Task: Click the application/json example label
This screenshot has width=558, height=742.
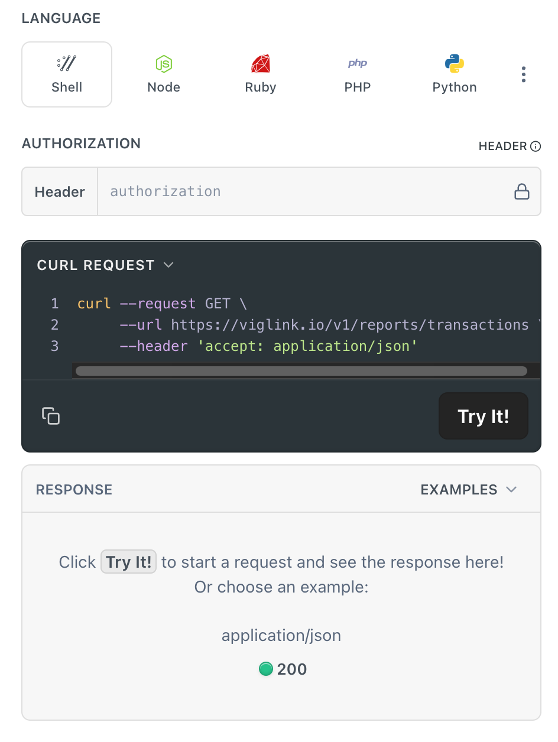Action: tap(281, 636)
